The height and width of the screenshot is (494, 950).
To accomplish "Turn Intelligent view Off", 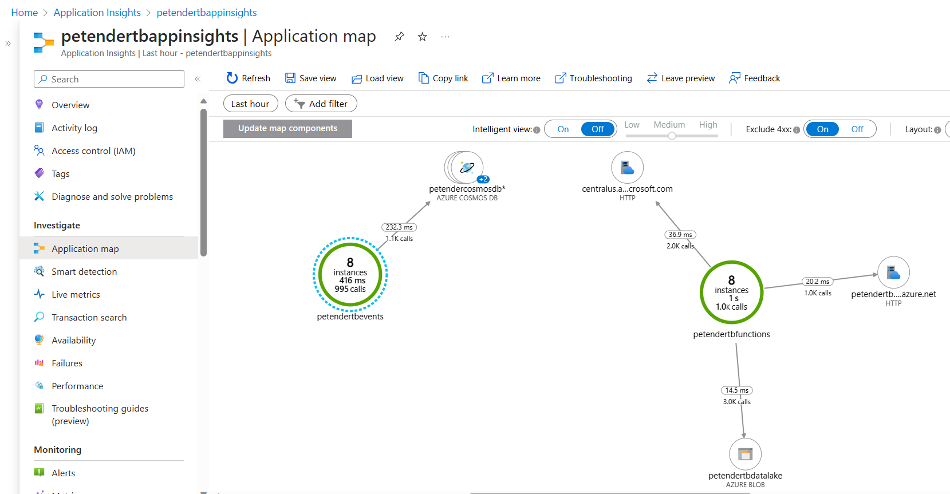I will pos(598,129).
